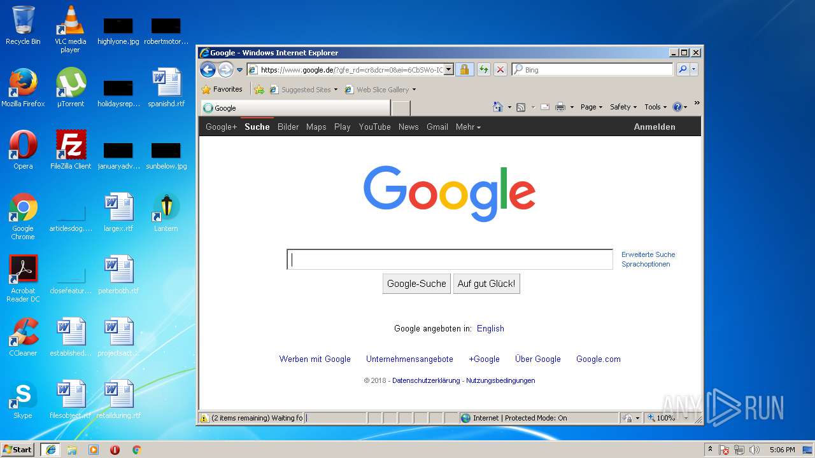Open Suggested Sites favorites item

303,90
